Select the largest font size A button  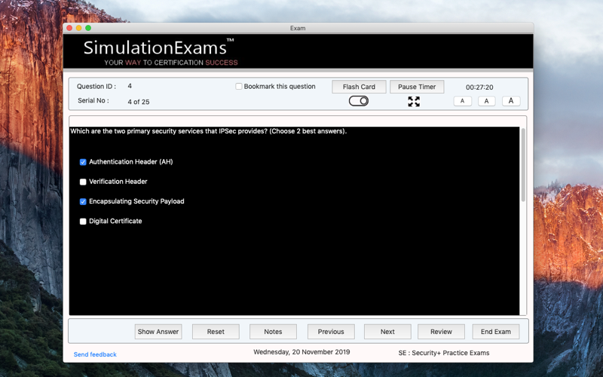511,101
